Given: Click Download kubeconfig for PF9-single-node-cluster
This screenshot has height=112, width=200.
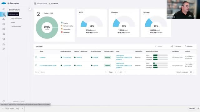Looking at the screenshot, I should [x=124, y=65].
